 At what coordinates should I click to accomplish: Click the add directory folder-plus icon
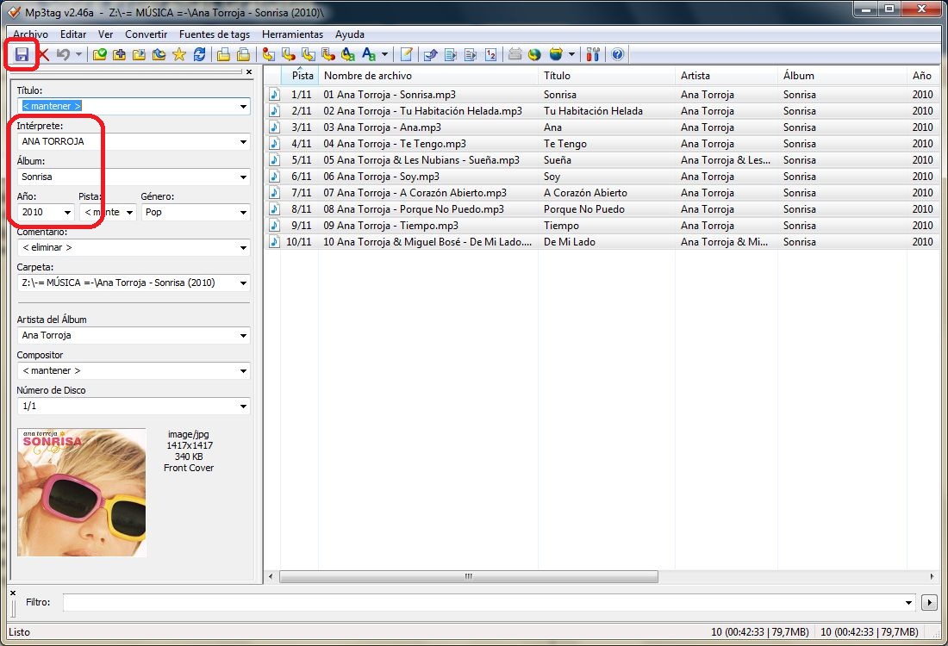point(119,54)
